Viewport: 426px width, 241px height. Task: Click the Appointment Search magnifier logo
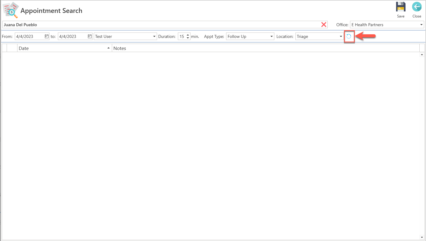[11, 10]
